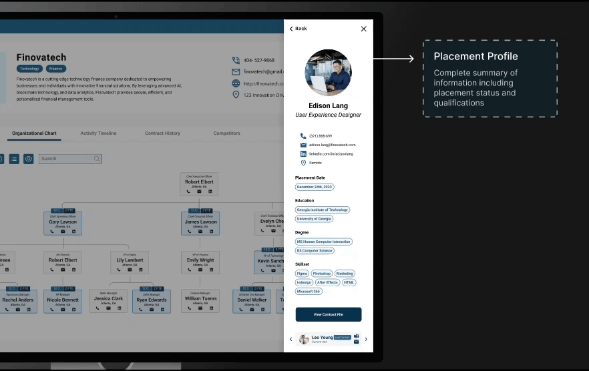Click the Microsoft 365 skill tag
589x371 pixels.
pyautogui.click(x=309, y=292)
